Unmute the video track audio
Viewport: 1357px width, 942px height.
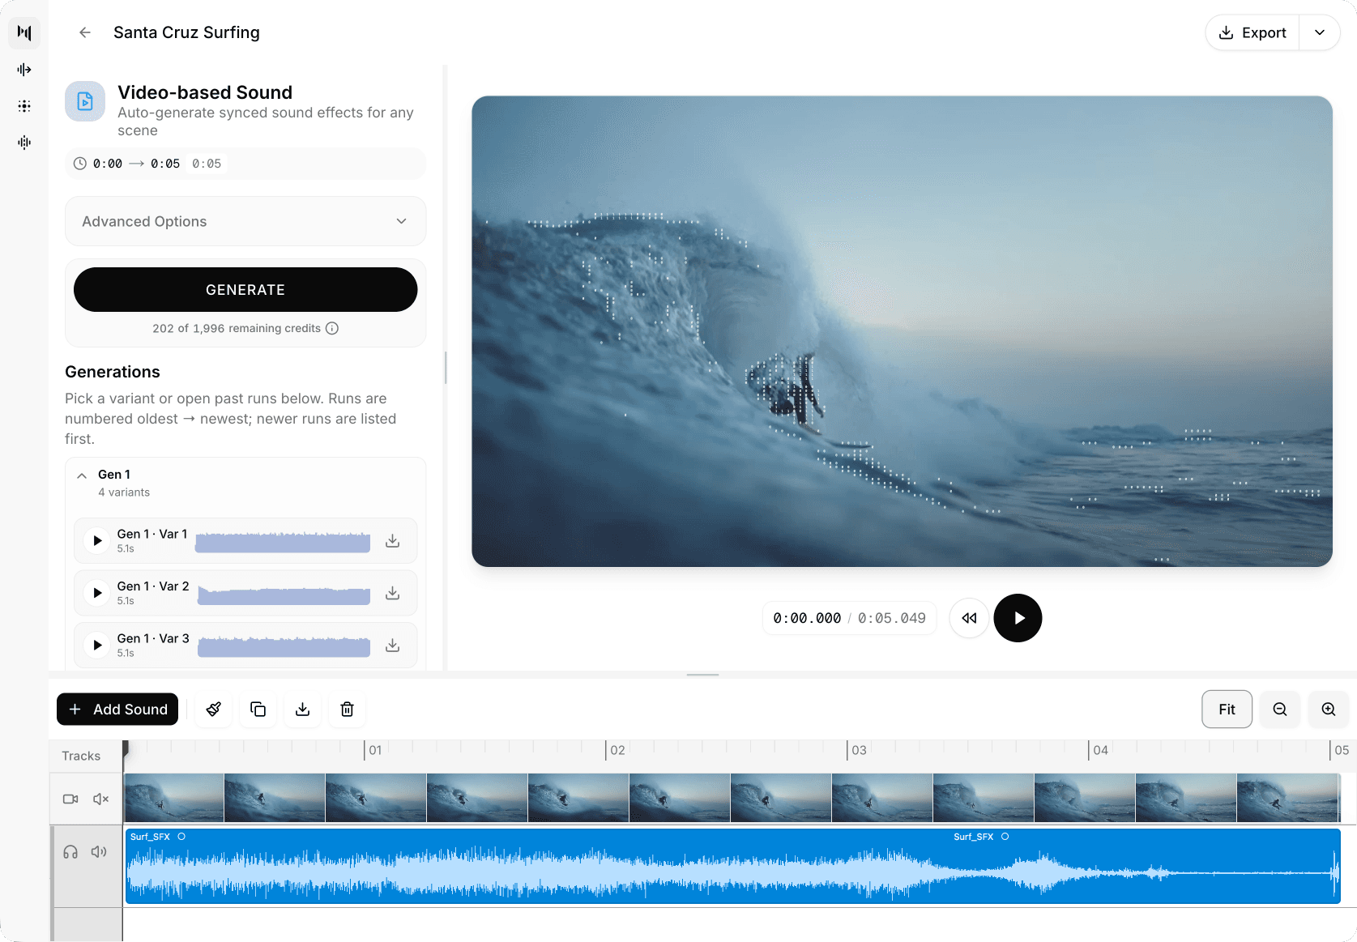(100, 799)
